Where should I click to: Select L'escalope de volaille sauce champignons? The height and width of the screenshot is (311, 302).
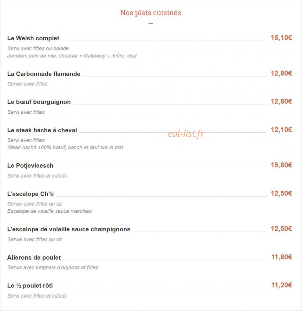click(x=69, y=229)
